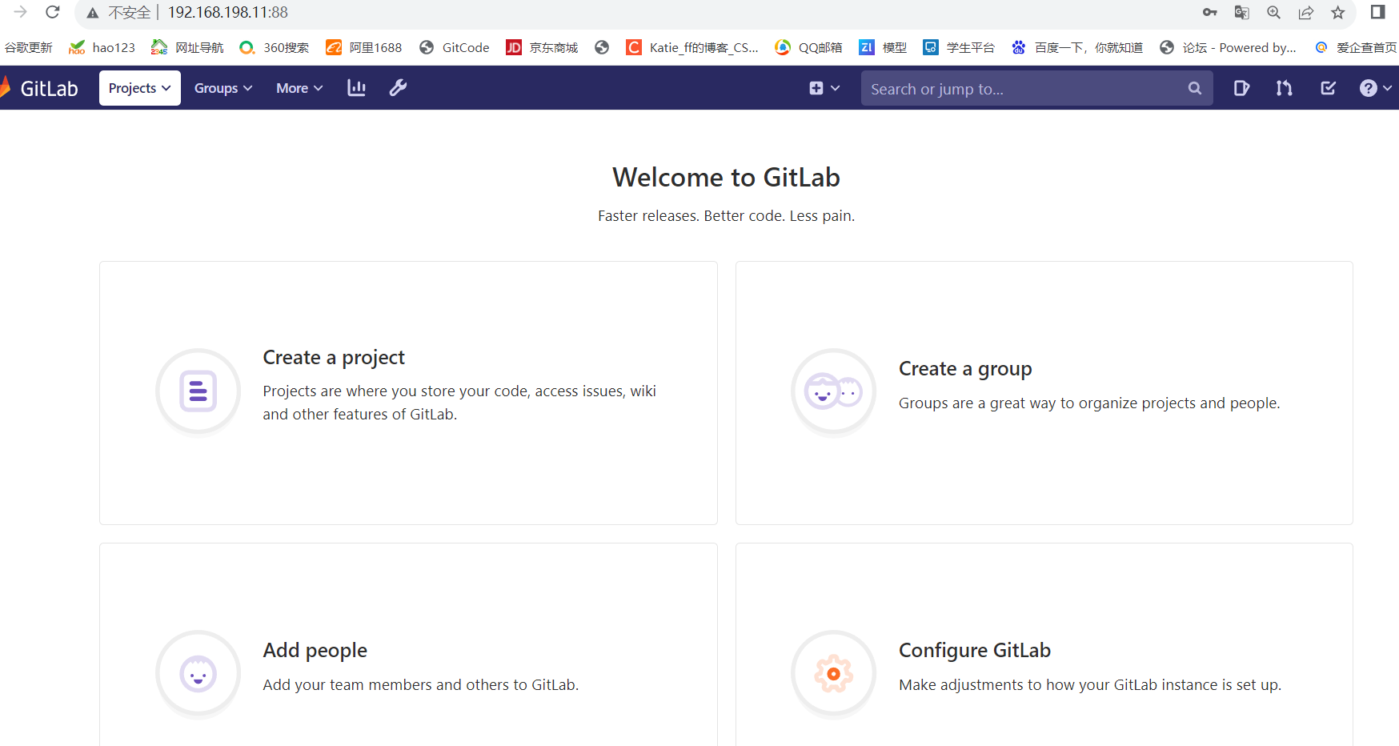
Task: Open the 爱企查首页 bookmark
Action: tap(1355, 47)
